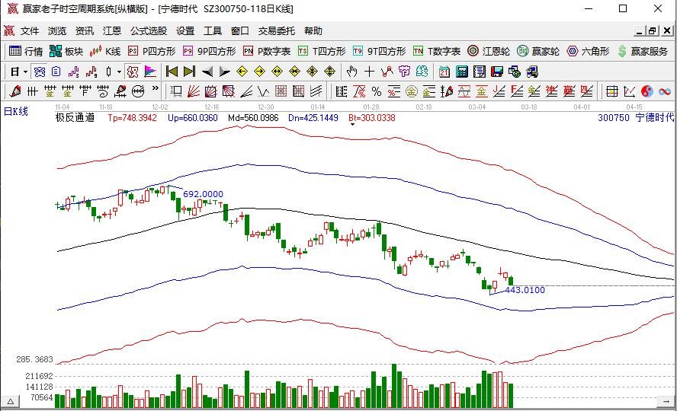
Task: Open the 行情 quotes toolbar button
Action: click(26, 51)
